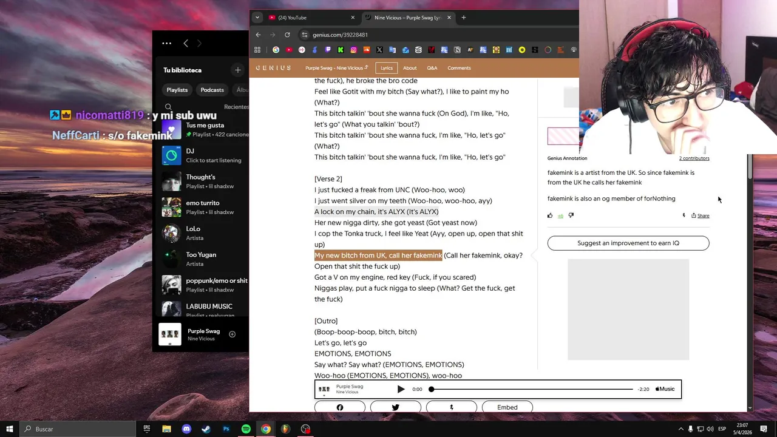777x437 pixels.
Task: Filter Spotify library by Podcasts
Action: click(x=212, y=90)
